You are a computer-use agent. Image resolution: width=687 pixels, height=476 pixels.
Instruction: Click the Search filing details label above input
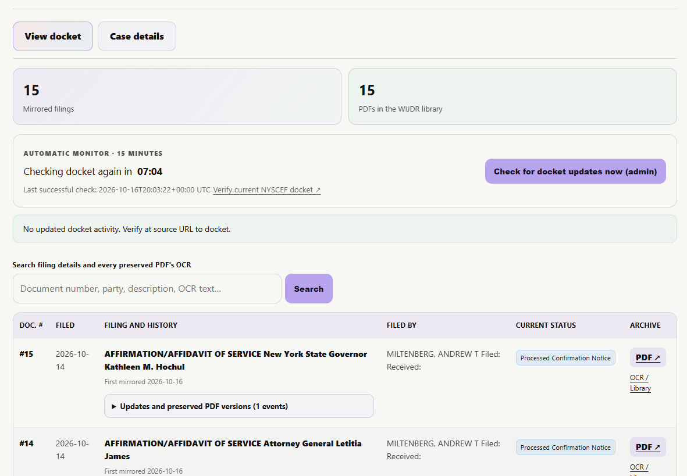[x=102, y=265]
